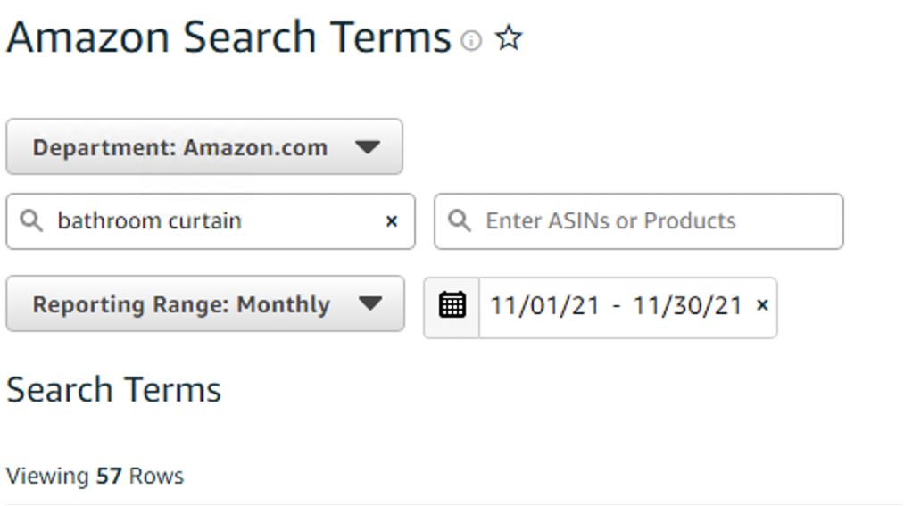Clear the selected date range
This screenshot has width=904, height=506.
[762, 306]
